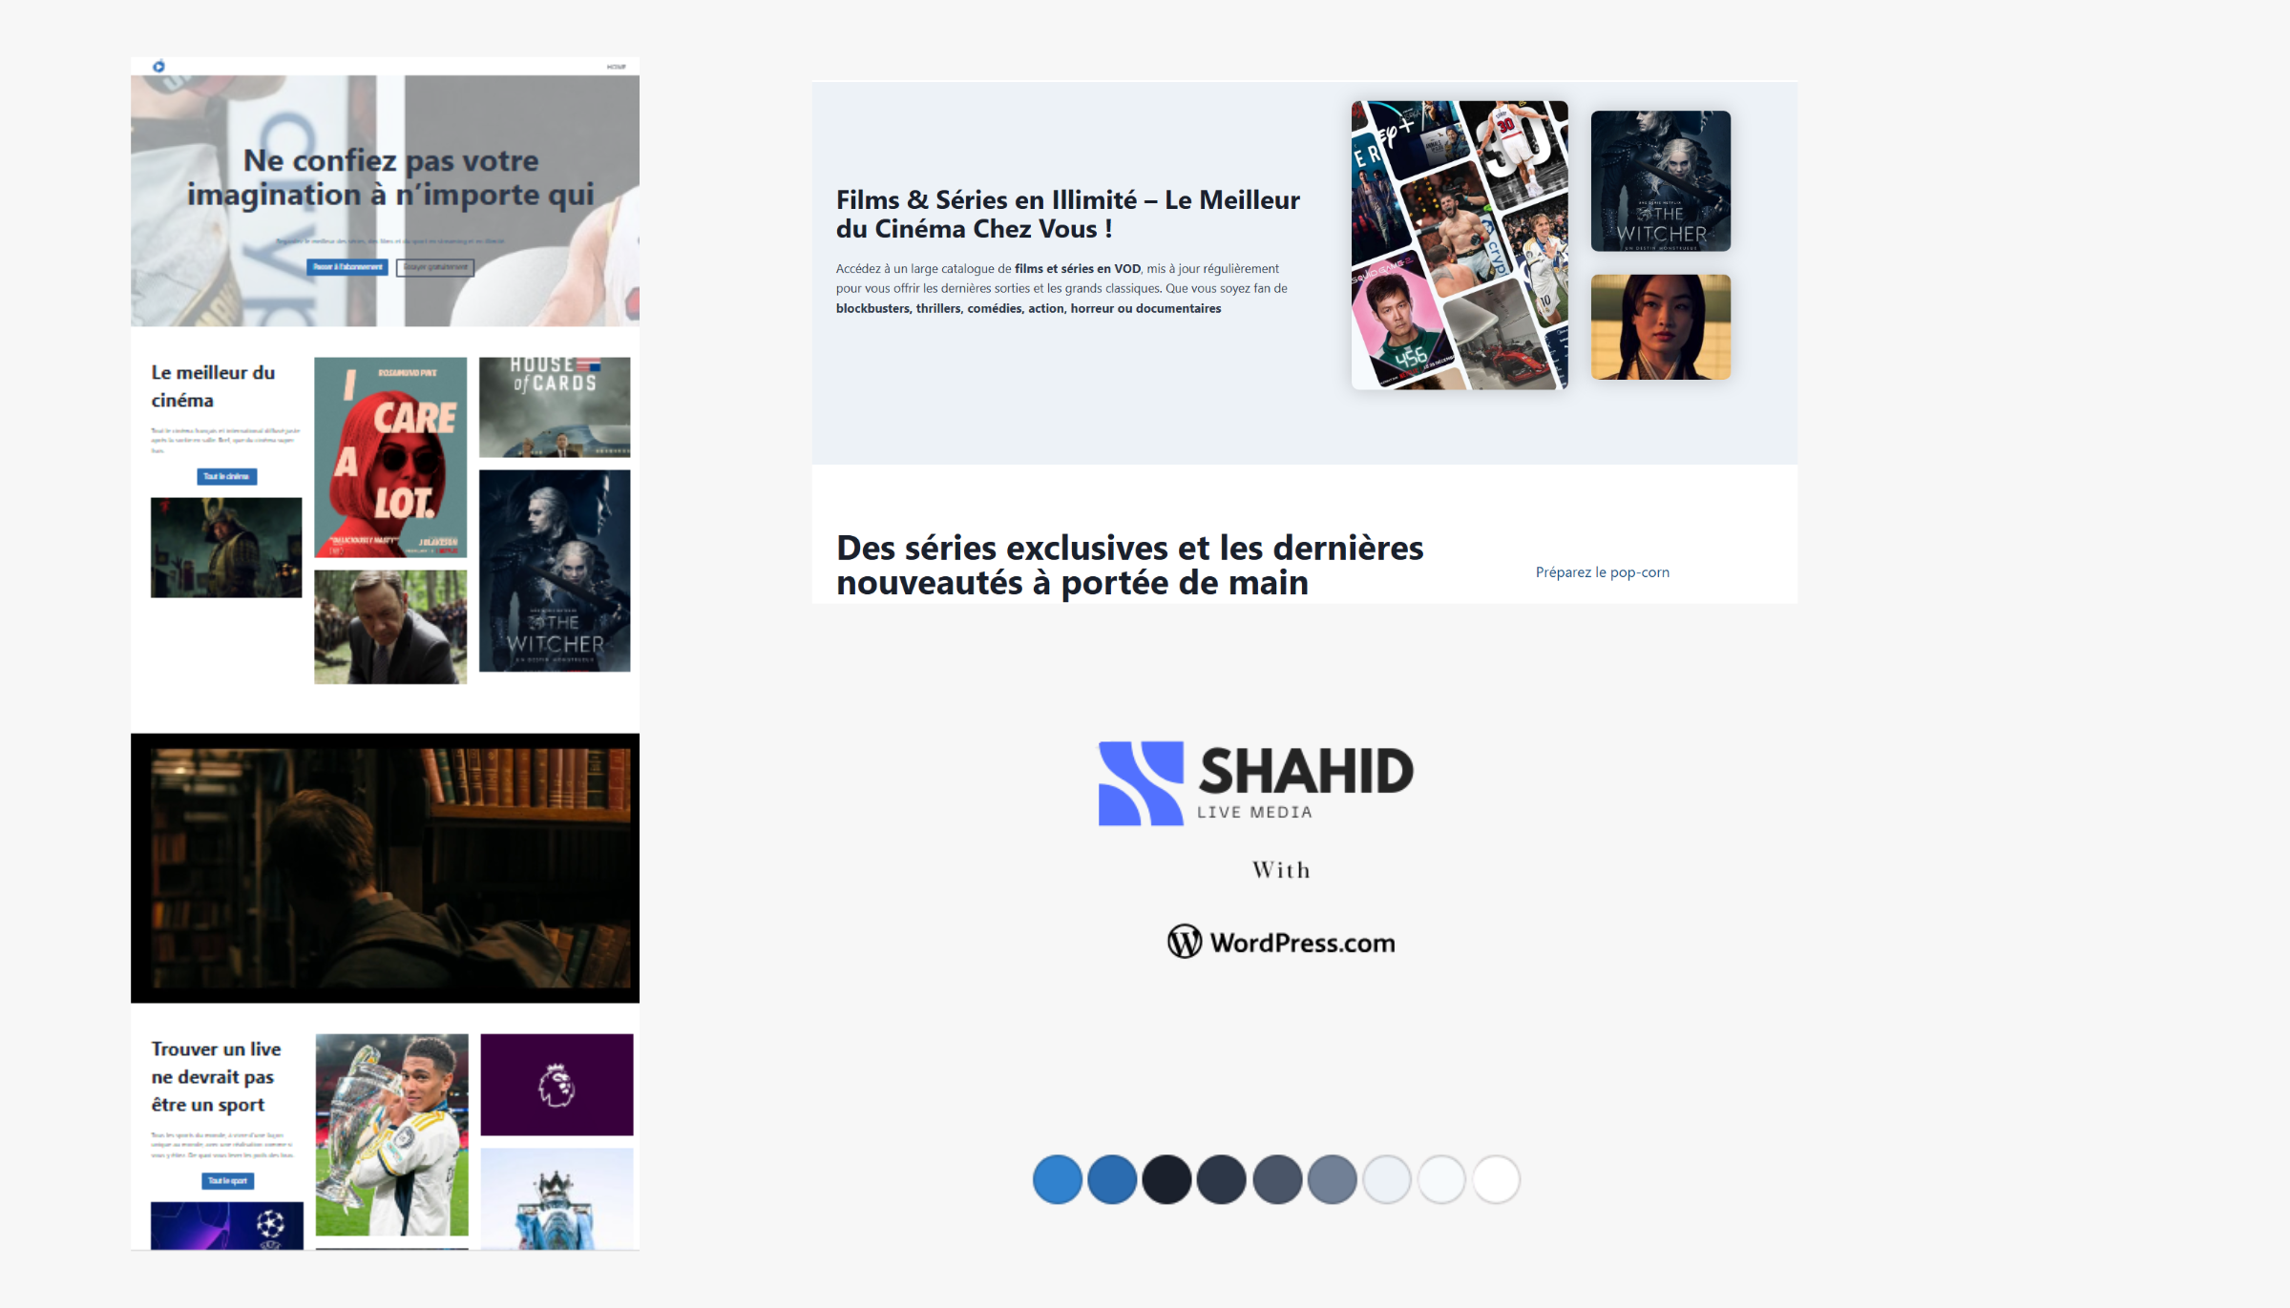2290x1308 pixels.
Task: Select the first bright blue color swatch
Action: tap(1057, 1179)
